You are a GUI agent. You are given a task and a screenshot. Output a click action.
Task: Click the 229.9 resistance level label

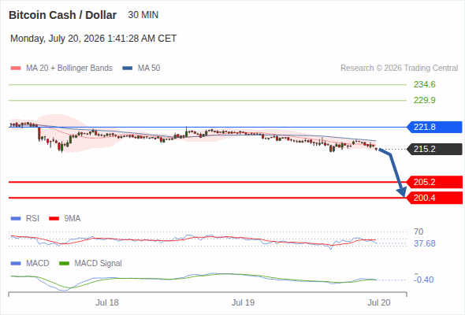coord(425,101)
